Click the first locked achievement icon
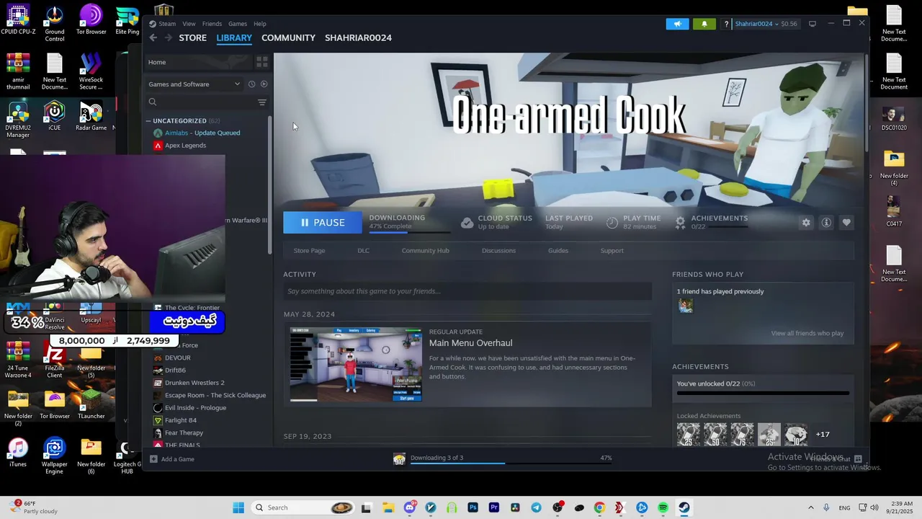 coord(688,435)
